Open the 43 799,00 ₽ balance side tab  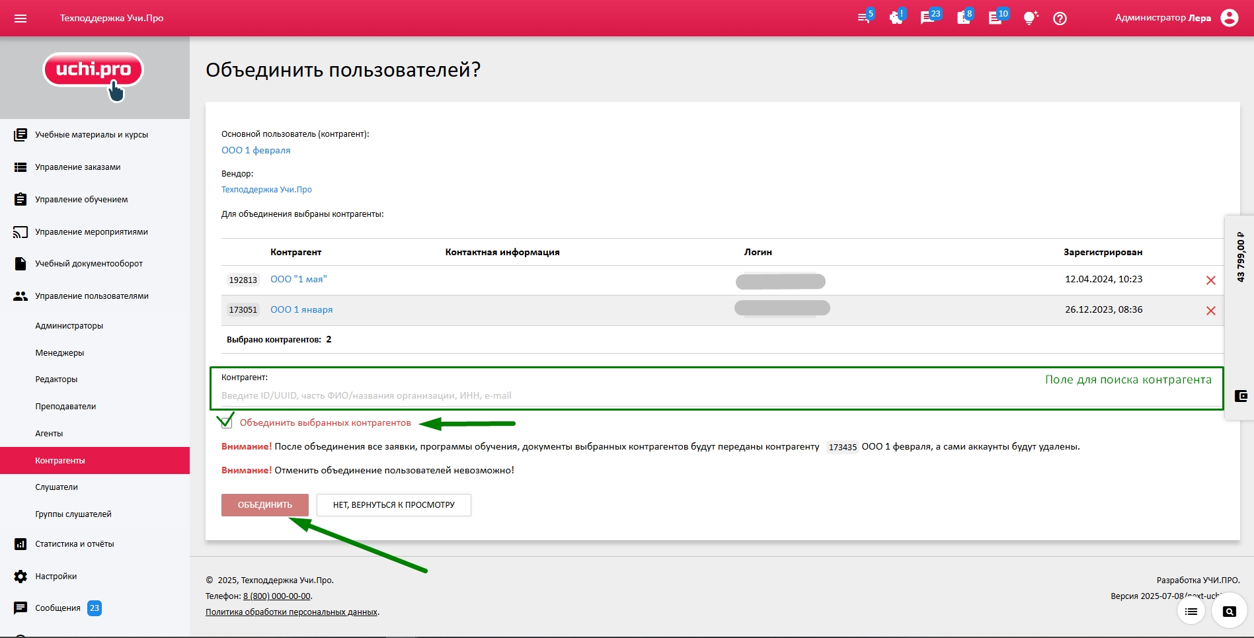(x=1240, y=257)
